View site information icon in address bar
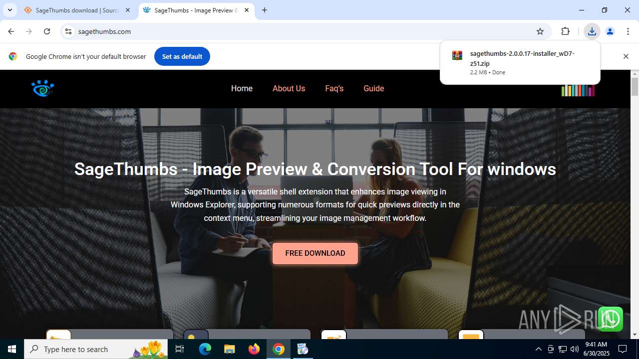This screenshot has width=639, height=359. coord(68,31)
